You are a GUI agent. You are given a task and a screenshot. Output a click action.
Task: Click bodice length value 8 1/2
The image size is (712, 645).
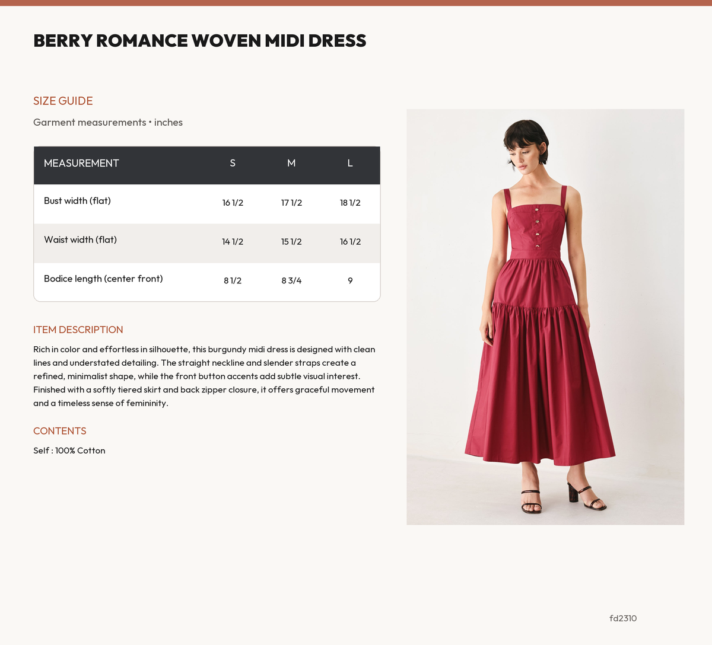(x=233, y=280)
